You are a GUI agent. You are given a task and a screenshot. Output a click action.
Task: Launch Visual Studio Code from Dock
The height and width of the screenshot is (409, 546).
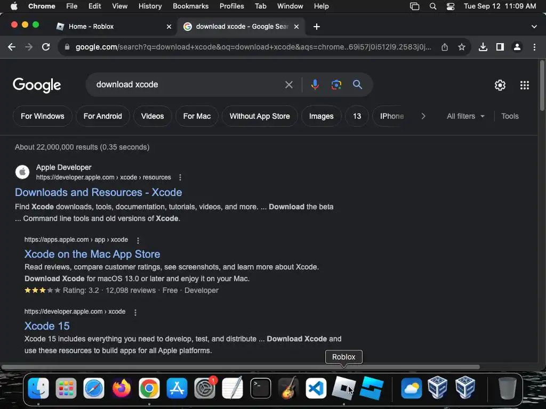[x=316, y=388]
